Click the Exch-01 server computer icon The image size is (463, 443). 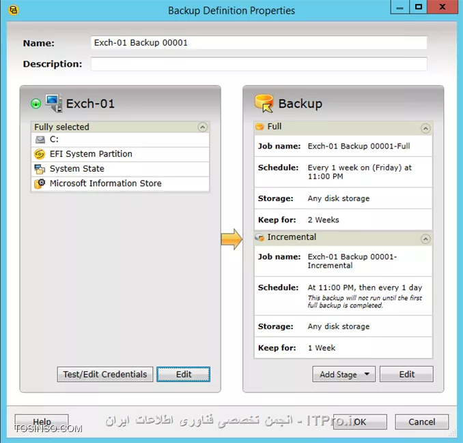point(54,102)
